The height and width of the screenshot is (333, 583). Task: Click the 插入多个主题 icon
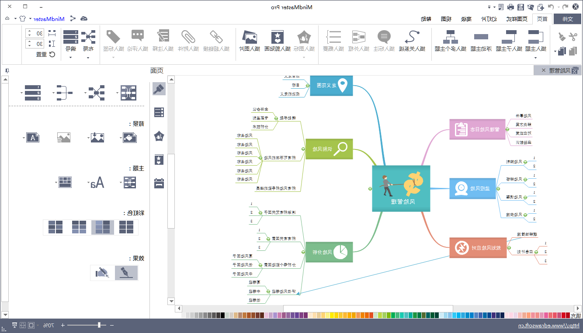coord(450,37)
